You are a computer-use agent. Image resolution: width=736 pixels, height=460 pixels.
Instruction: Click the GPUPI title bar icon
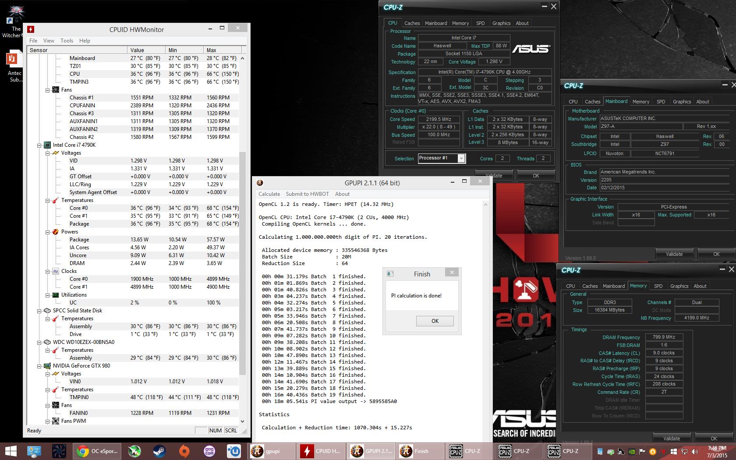click(259, 183)
